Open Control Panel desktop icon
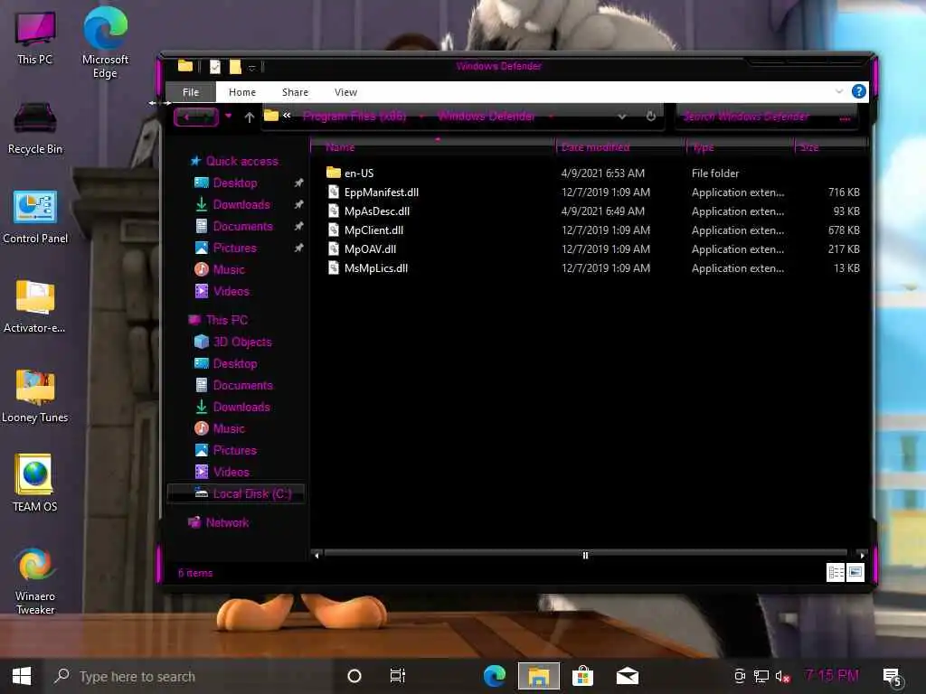The image size is (926, 694). (x=35, y=217)
